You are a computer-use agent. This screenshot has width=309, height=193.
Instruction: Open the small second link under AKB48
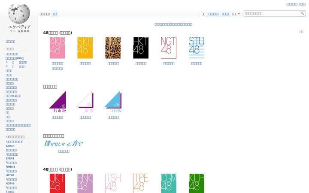(57, 69)
